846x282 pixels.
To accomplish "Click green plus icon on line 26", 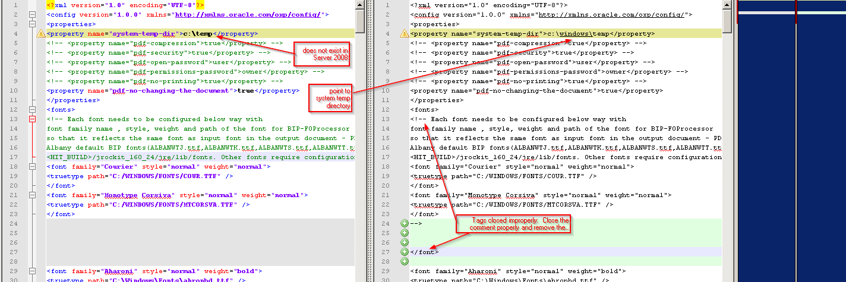I will (405, 242).
